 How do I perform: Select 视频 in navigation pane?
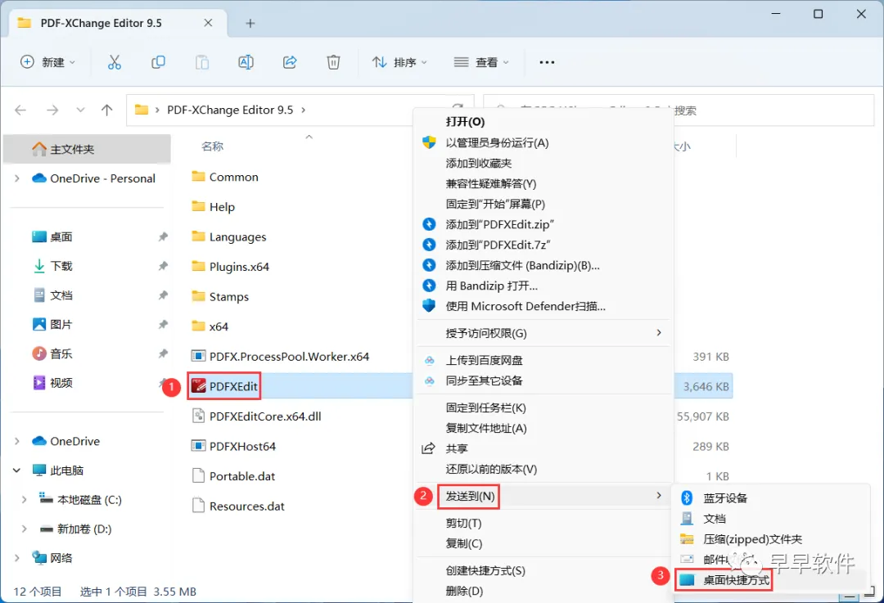pos(61,383)
